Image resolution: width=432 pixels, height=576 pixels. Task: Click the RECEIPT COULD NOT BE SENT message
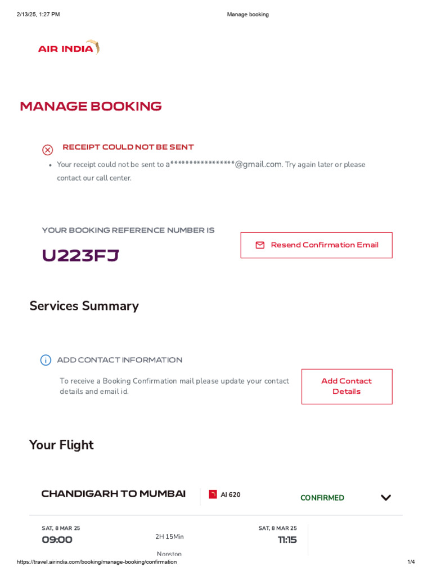click(128, 147)
